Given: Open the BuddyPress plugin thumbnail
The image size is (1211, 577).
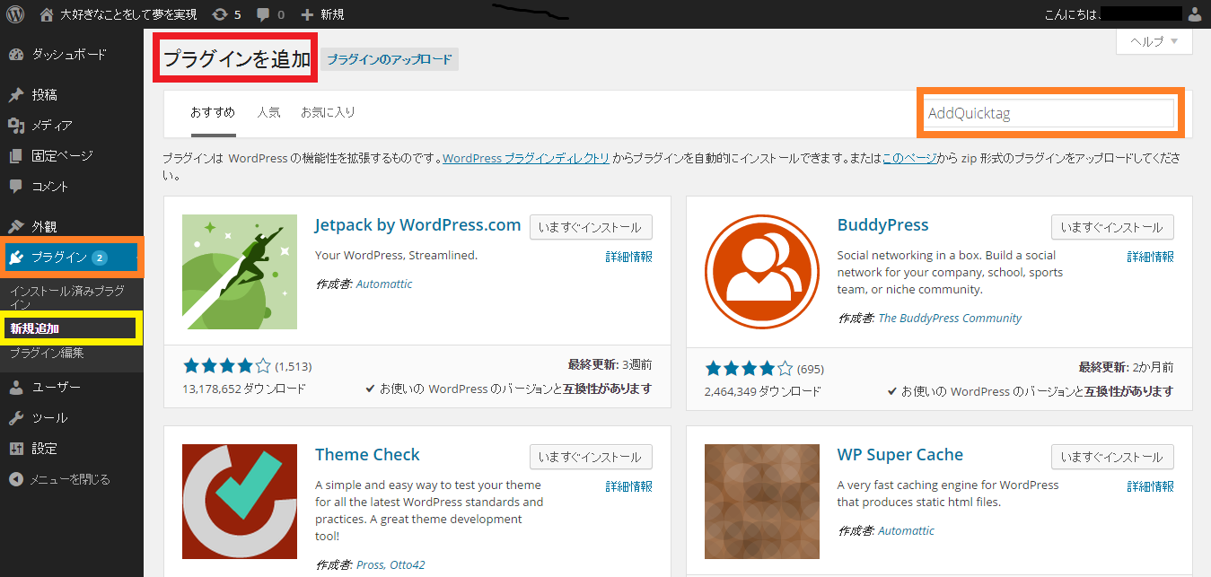Looking at the screenshot, I should pyautogui.click(x=762, y=272).
